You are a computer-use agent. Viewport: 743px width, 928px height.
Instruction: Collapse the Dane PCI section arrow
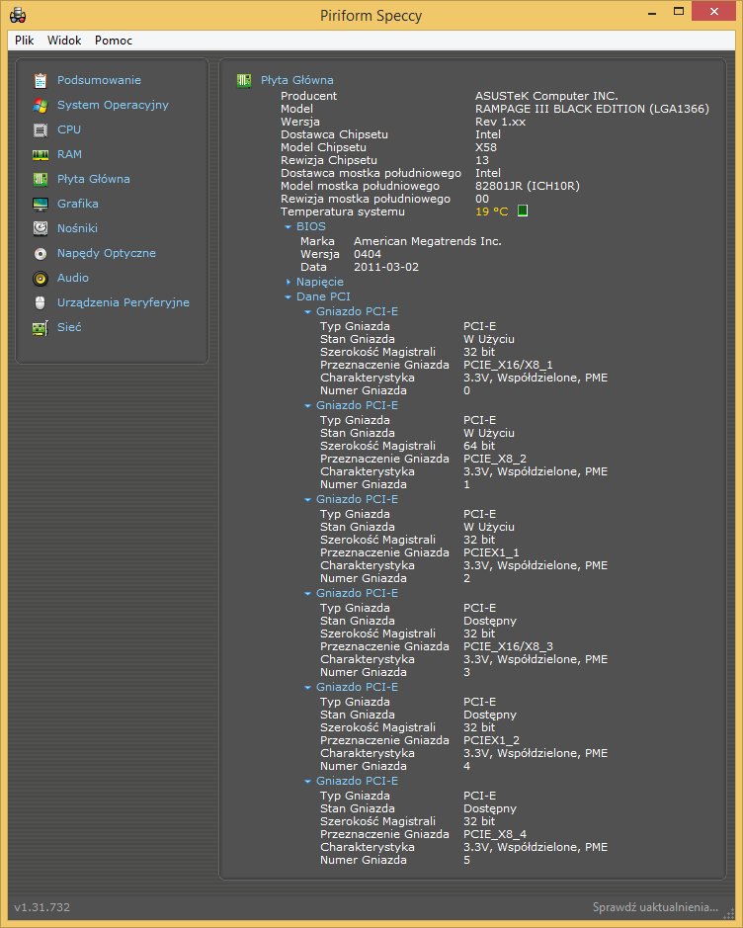(x=289, y=296)
